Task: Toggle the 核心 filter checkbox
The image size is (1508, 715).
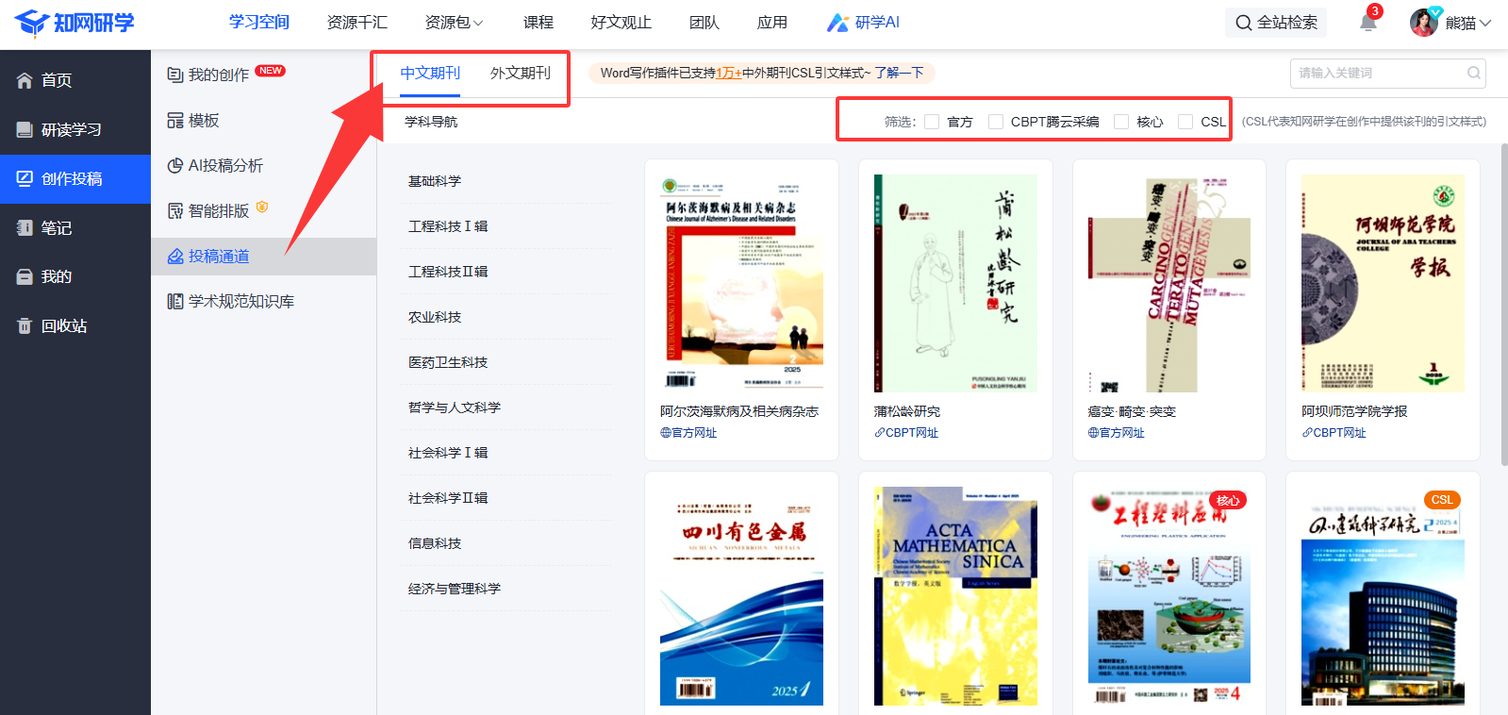Action: pos(1121,122)
